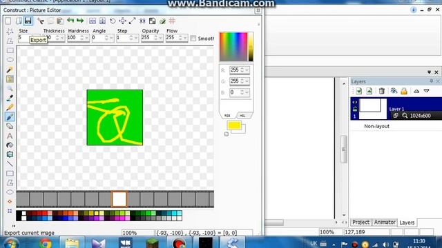This screenshot has width=442, height=248.
Task: Open the Flow dropdown arrow
Action: point(185,38)
